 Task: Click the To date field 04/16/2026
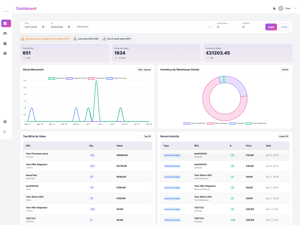click(61, 27)
